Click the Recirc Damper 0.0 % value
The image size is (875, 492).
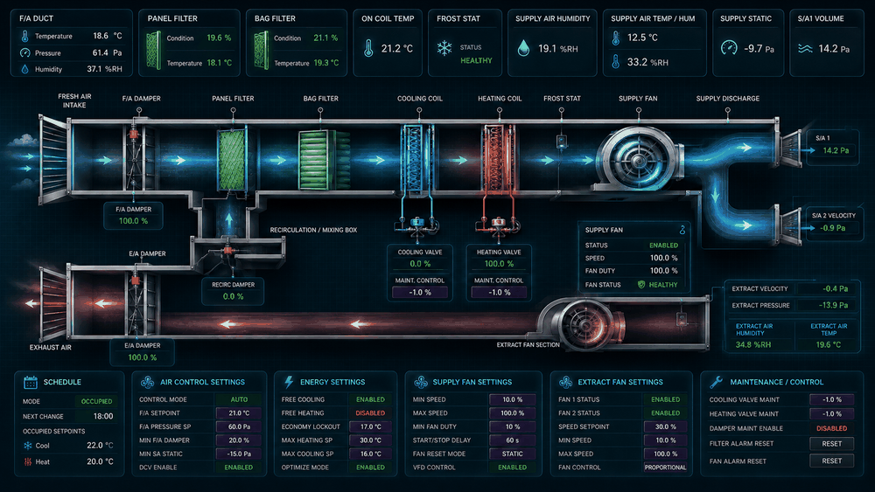point(233,296)
